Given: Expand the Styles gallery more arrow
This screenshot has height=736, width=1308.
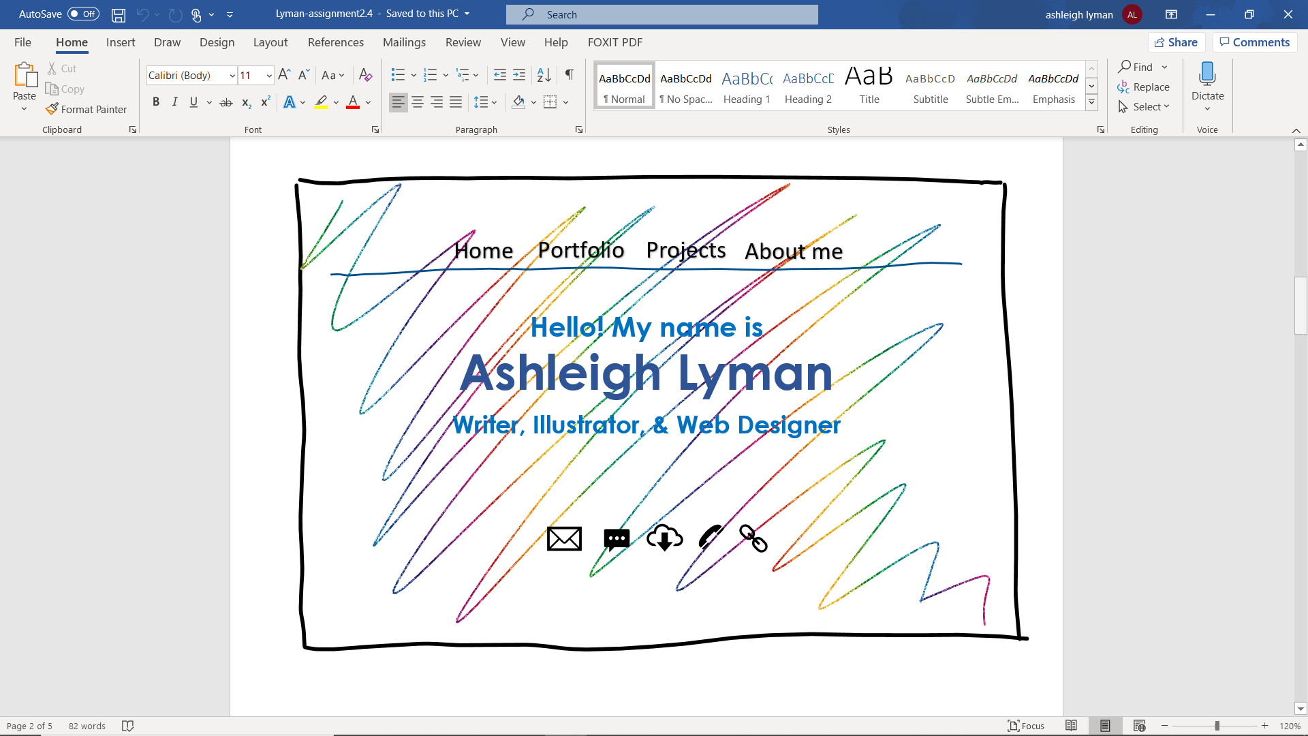Looking at the screenshot, I should click(1091, 102).
